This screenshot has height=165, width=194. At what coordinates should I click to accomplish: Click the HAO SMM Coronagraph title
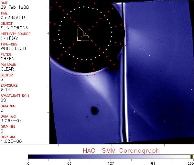pos(121,150)
